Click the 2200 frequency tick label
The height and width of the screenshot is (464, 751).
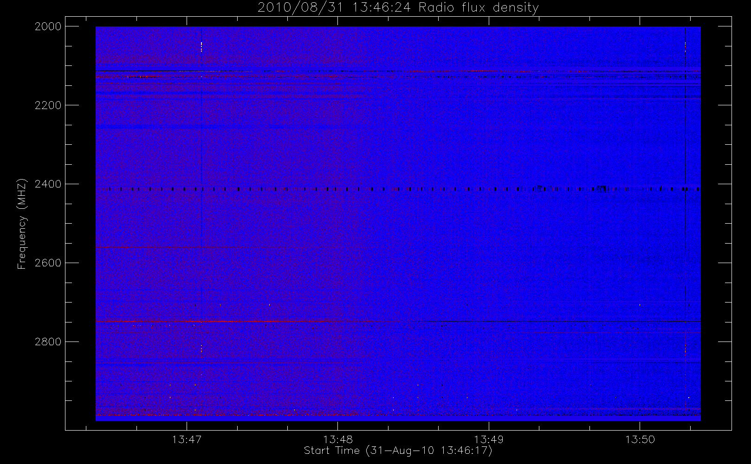pos(48,105)
